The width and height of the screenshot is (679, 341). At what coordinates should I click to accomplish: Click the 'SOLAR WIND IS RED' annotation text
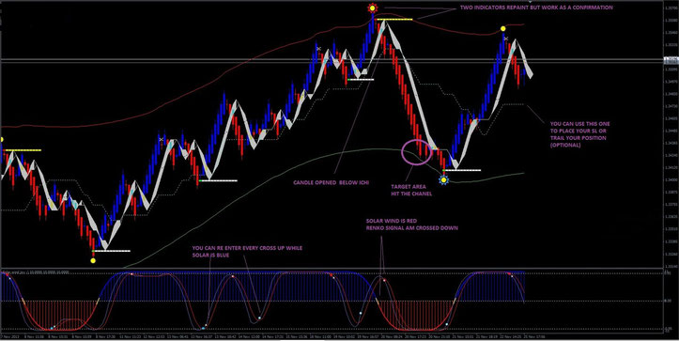coord(412,224)
